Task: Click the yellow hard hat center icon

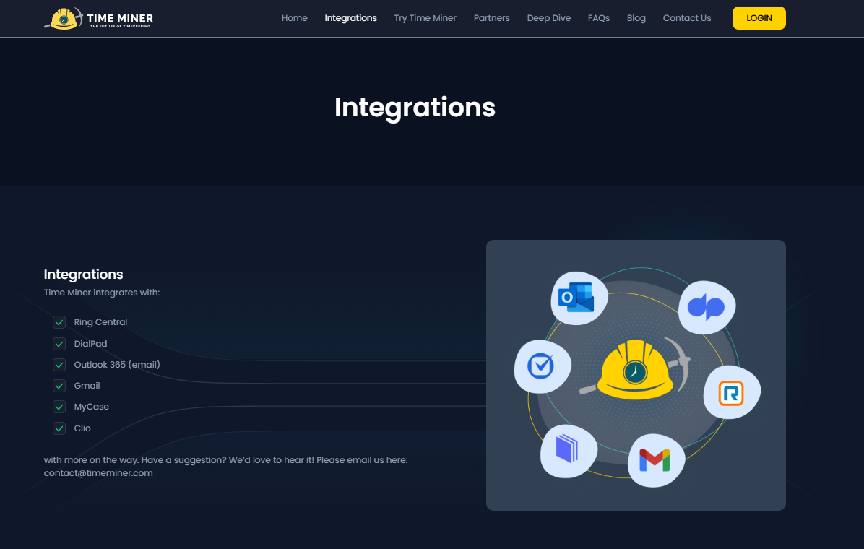Action: pyautogui.click(x=635, y=368)
